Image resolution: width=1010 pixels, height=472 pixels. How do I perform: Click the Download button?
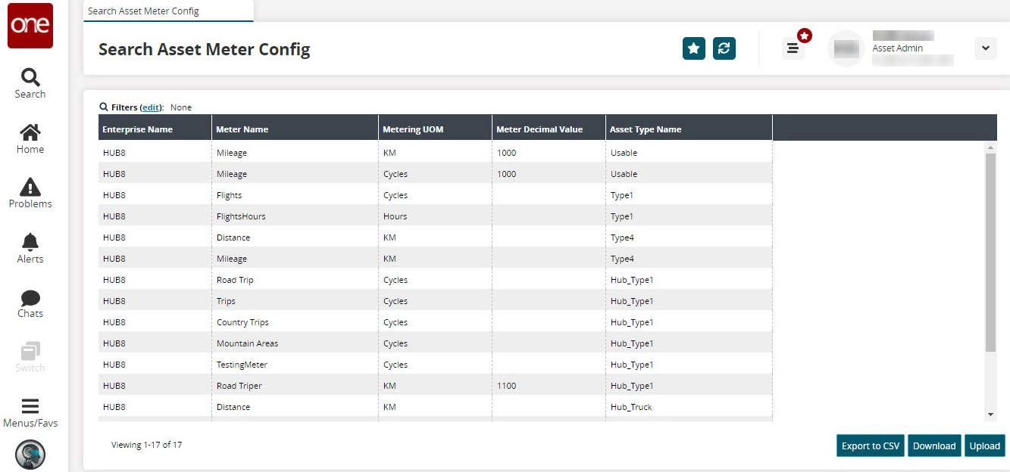(x=934, y=446)
